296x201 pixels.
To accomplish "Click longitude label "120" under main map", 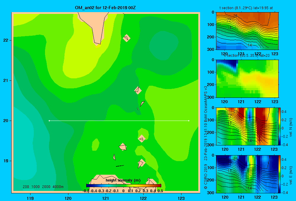I will 68,198.
